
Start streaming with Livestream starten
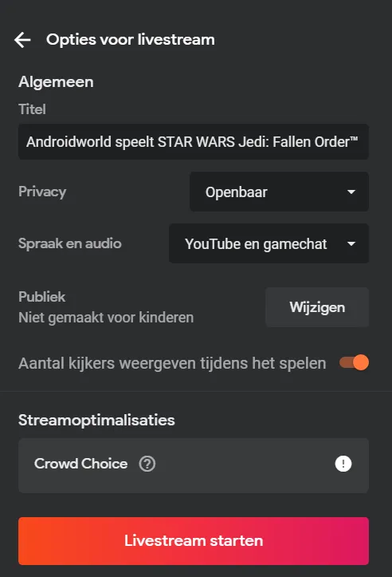(194, 541)
